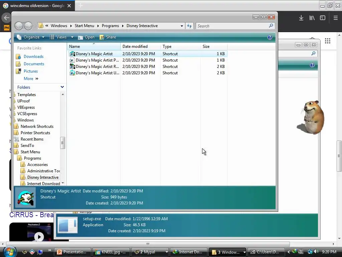Viewport: 342px width, 257px height.
Task: Click the browser page vertical scrollbar thumb
Action: [339, 156]
